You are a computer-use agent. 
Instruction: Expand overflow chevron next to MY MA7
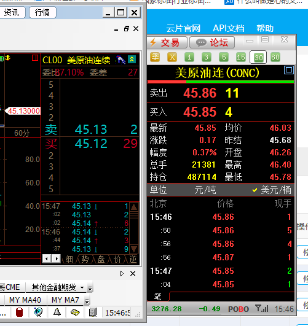87,301
